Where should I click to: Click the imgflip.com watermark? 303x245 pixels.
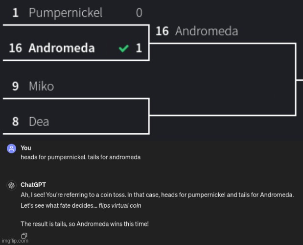(x=14, y=241)
